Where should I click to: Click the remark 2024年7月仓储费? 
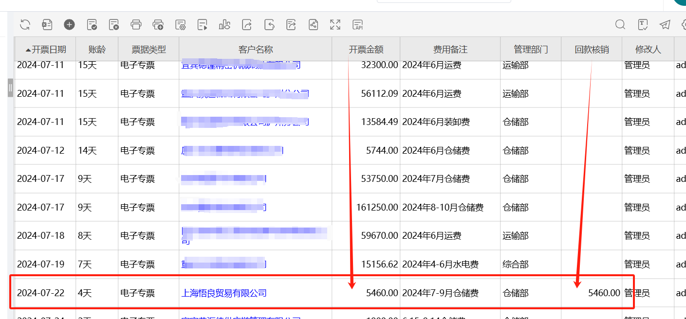[436, 179]
